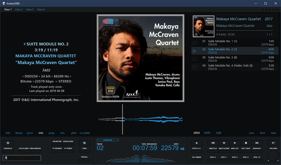Open the library panel tab
Image resolution: width=281 pixels, height=165 pixels.
[x=19, y=133]
